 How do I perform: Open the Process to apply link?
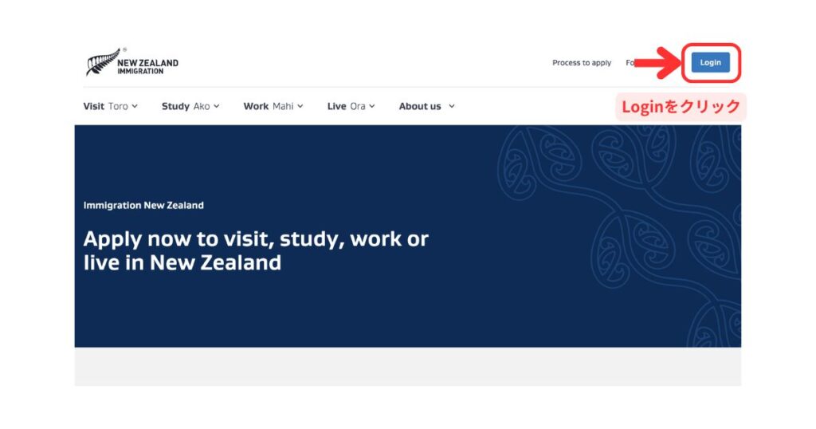tap(582, 63)
